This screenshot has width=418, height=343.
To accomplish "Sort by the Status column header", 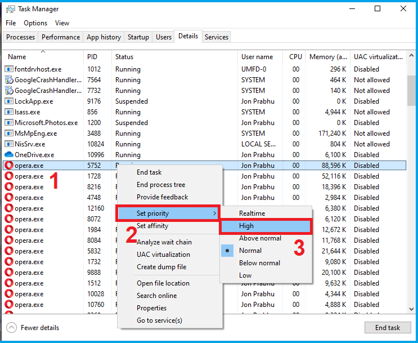I will pyautogui.click(x=175, y=57).
